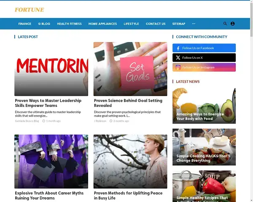
Task: Click the Instagram logo icon
Action: (x=178, y=67)
